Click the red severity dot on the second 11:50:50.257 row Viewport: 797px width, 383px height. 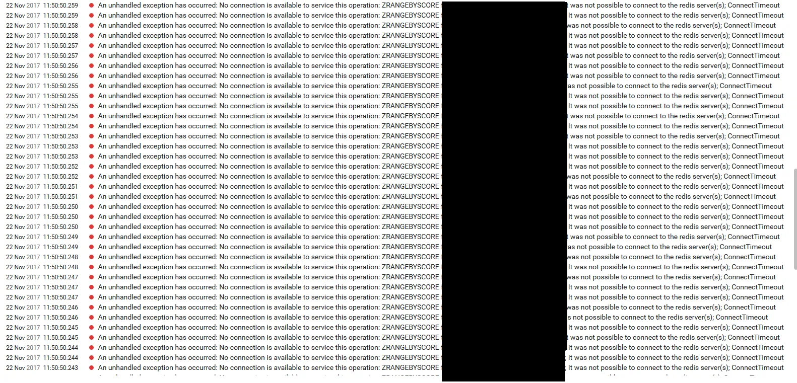[x=91, y=56]
